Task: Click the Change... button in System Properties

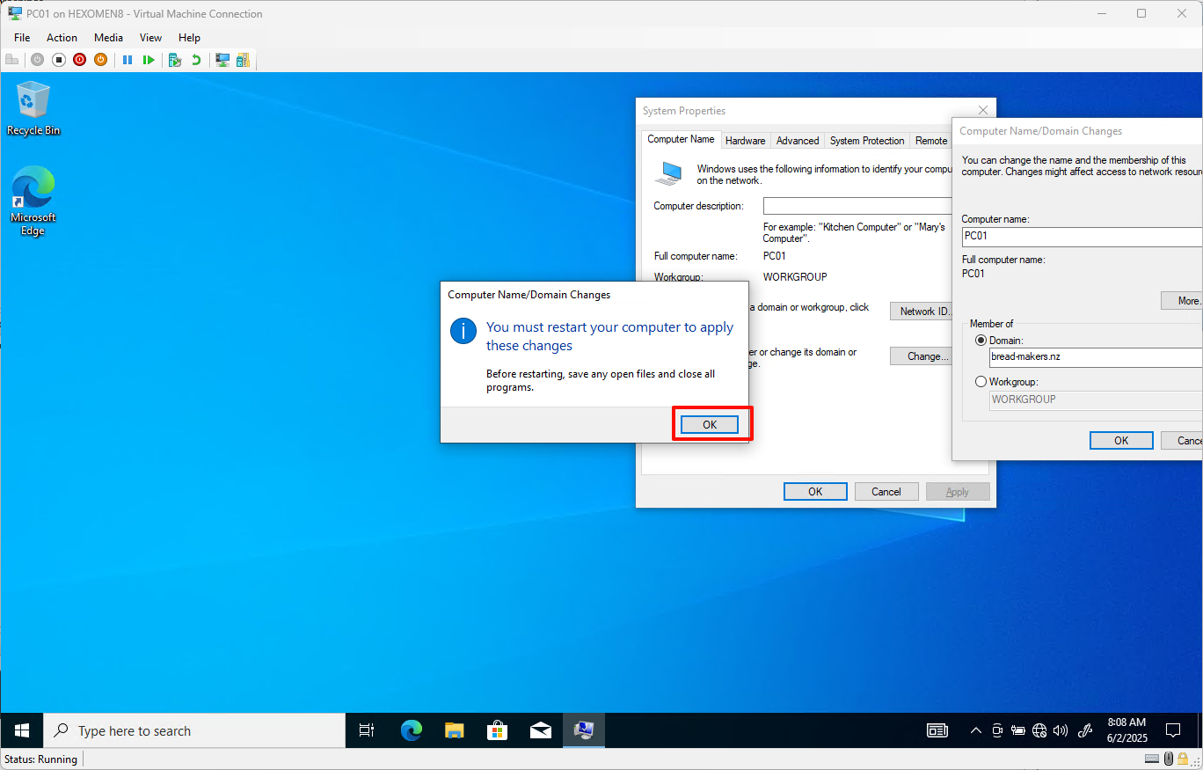Action: click(922, 356)
